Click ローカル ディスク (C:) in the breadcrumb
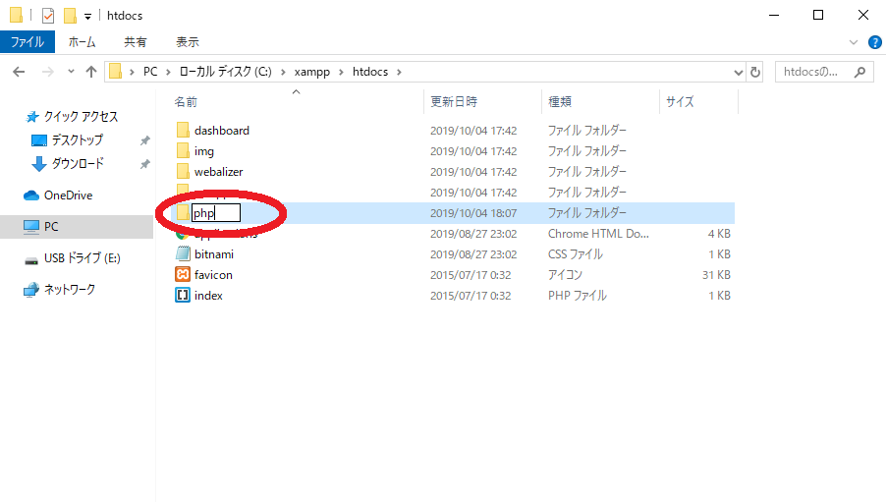Image resolution: width=887 pixels, height=502 pixels. tap(226, 72)
